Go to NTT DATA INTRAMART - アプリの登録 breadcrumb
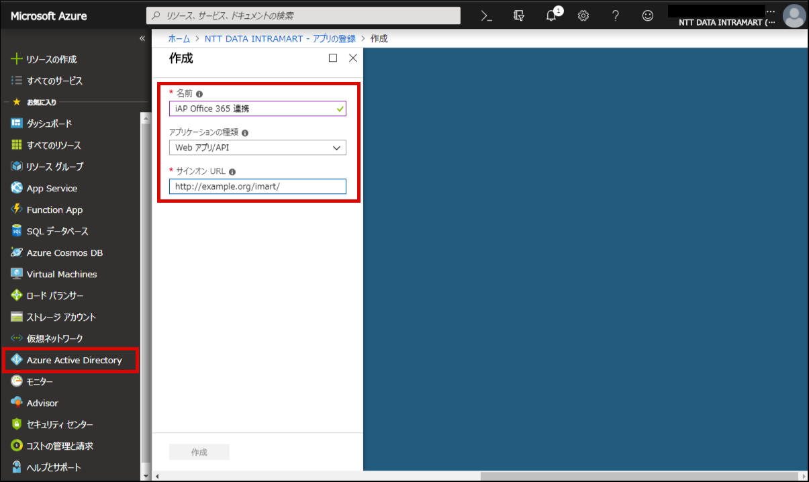 [x=280, y=38]
